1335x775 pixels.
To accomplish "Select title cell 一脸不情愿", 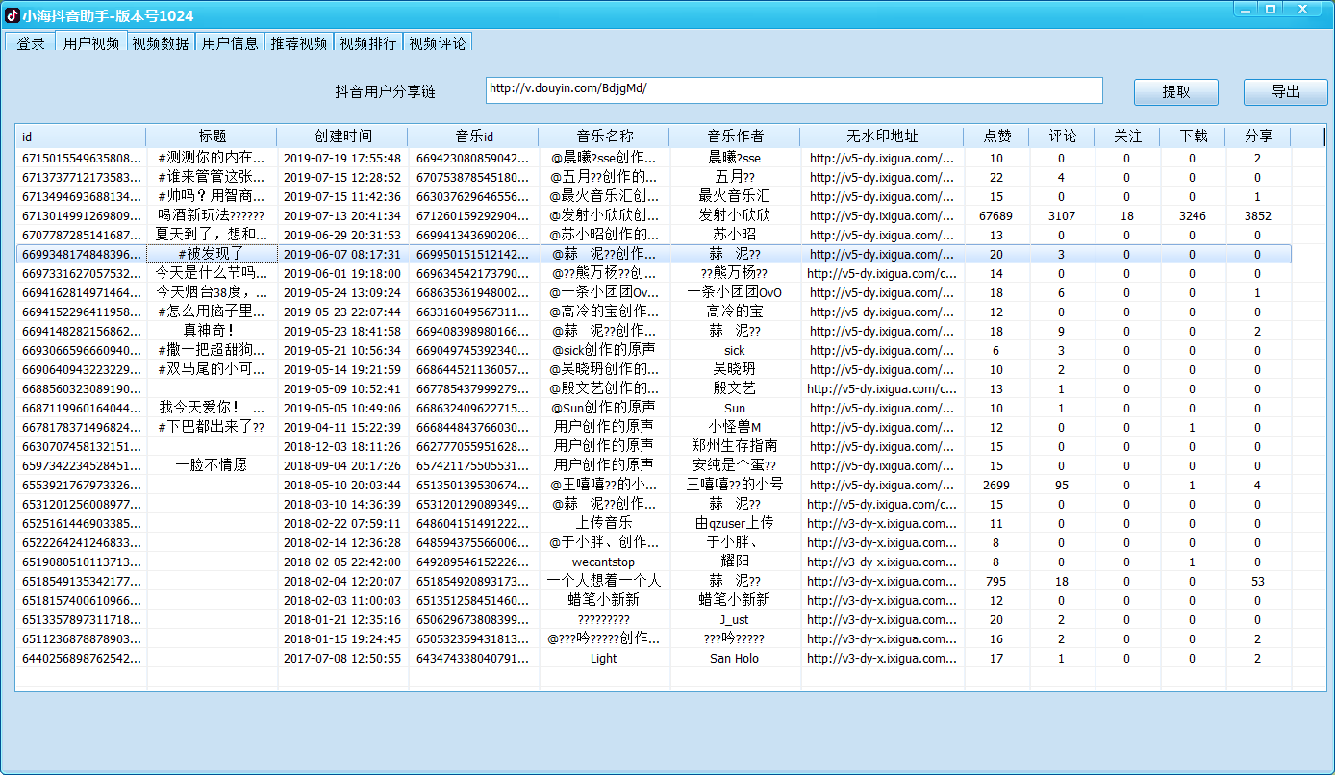I will (x=213, y=465).
